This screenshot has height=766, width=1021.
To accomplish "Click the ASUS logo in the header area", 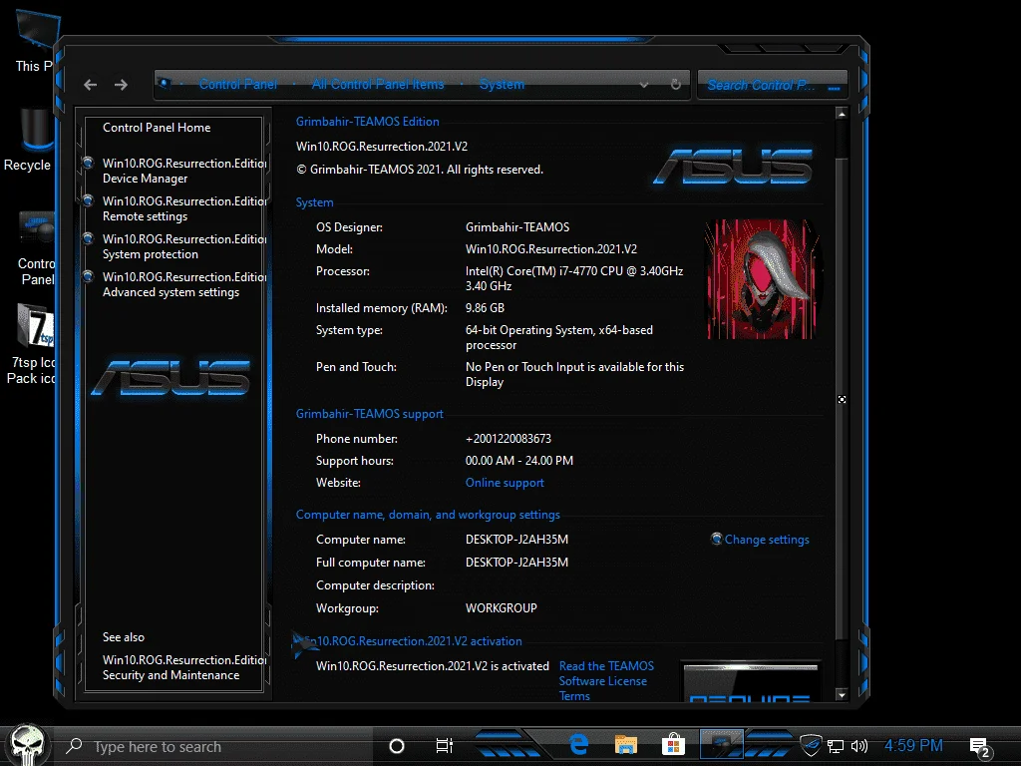I will point(733,167).
